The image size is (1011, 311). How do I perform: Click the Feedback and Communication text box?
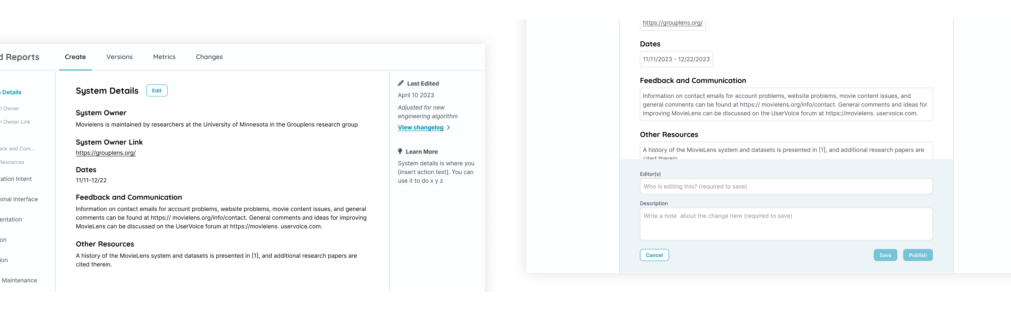click(786, 105)
